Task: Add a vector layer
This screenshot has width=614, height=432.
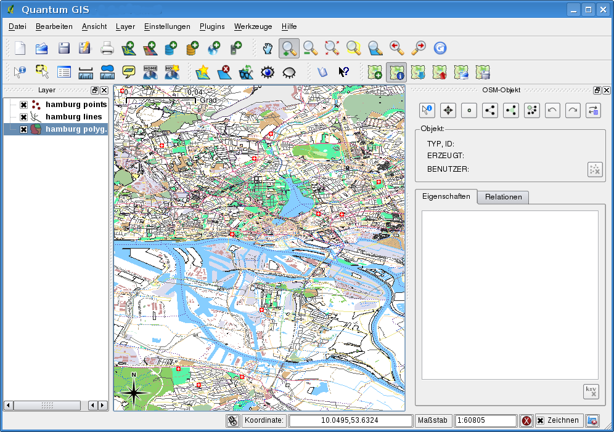Action: [129, 48]
